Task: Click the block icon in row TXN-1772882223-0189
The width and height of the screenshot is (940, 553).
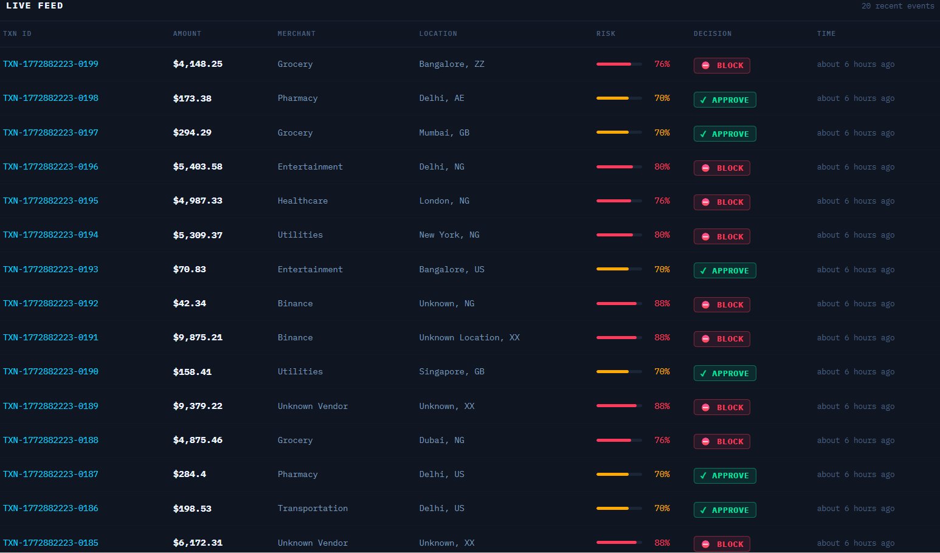Action: [705, 408]
